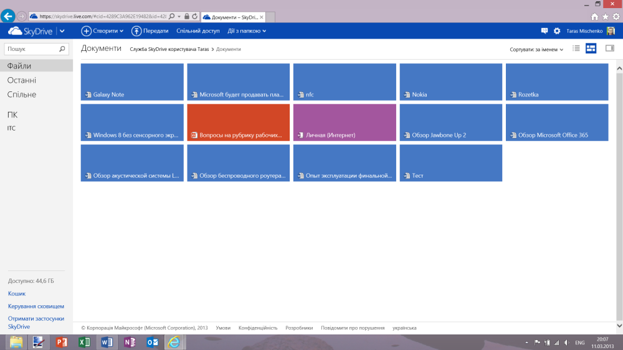Screen dimensions: 623x350
Task: Open the SkyDrive settings gear
Action: point(557,31)
